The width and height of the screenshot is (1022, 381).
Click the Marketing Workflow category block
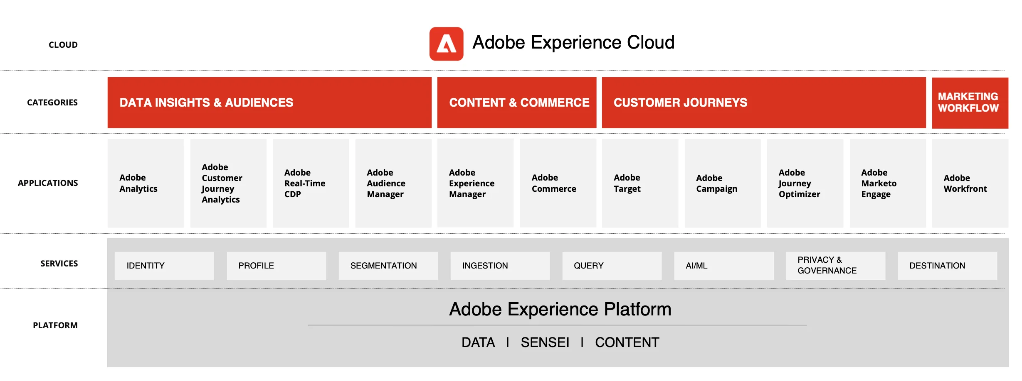click(970, 103)
